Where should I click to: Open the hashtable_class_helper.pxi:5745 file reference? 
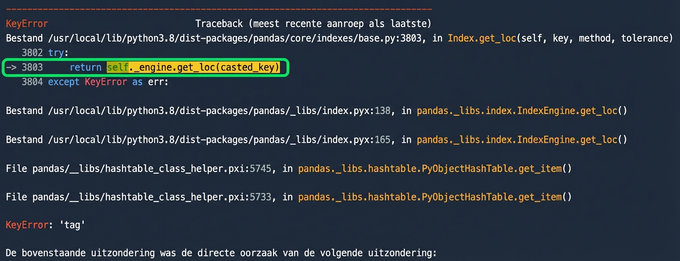[x=152, y=169]
